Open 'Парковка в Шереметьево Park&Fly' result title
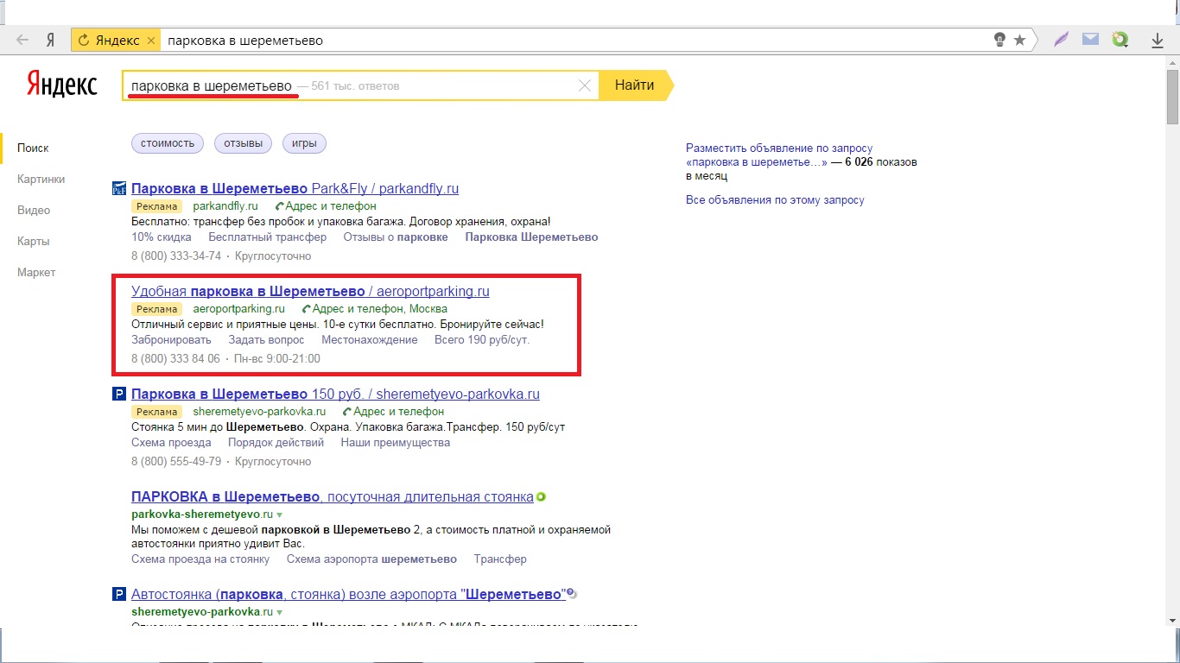Screen dimensions: 1180x663 295,189
